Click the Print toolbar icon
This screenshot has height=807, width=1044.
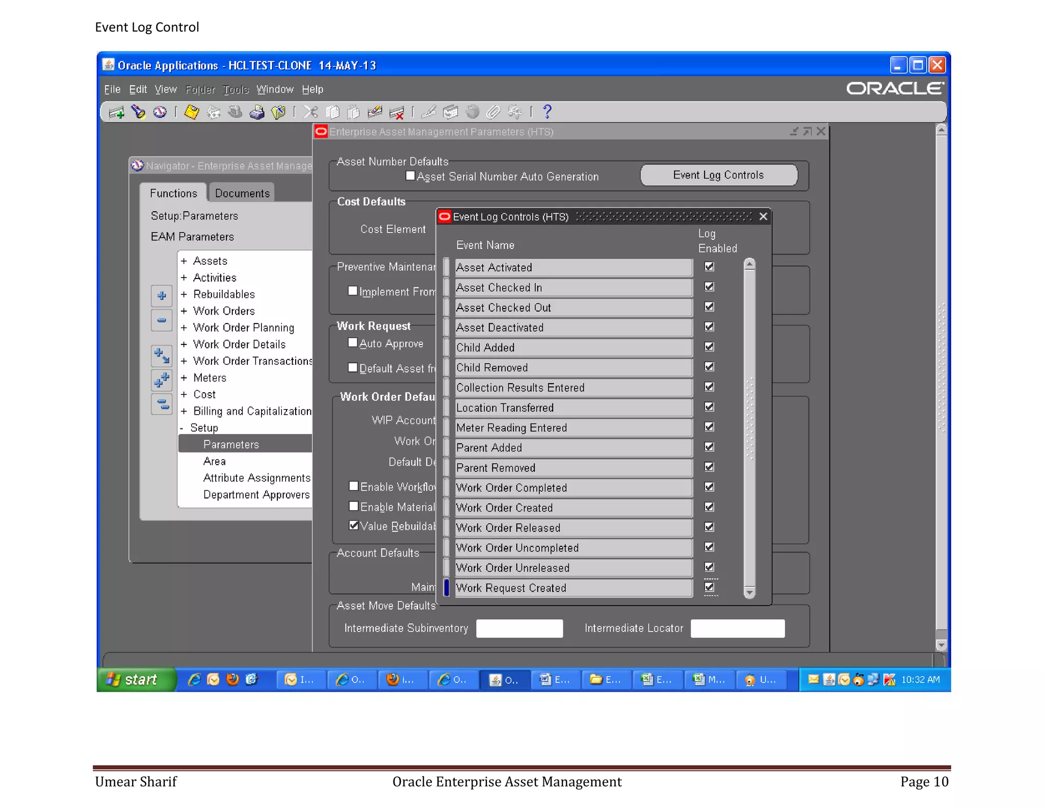pos(256,112)
